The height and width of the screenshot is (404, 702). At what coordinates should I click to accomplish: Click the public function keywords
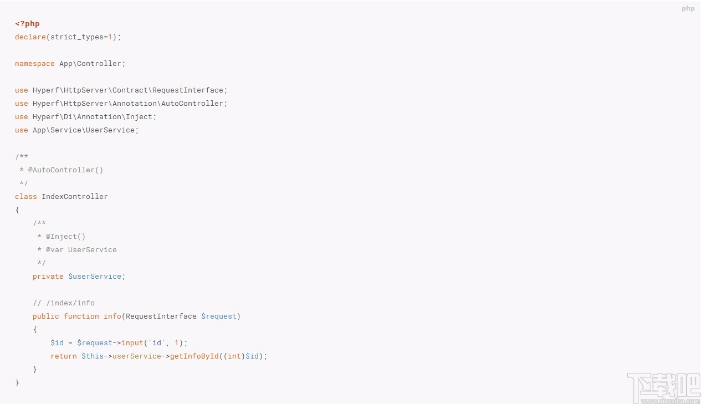[66, 316]
